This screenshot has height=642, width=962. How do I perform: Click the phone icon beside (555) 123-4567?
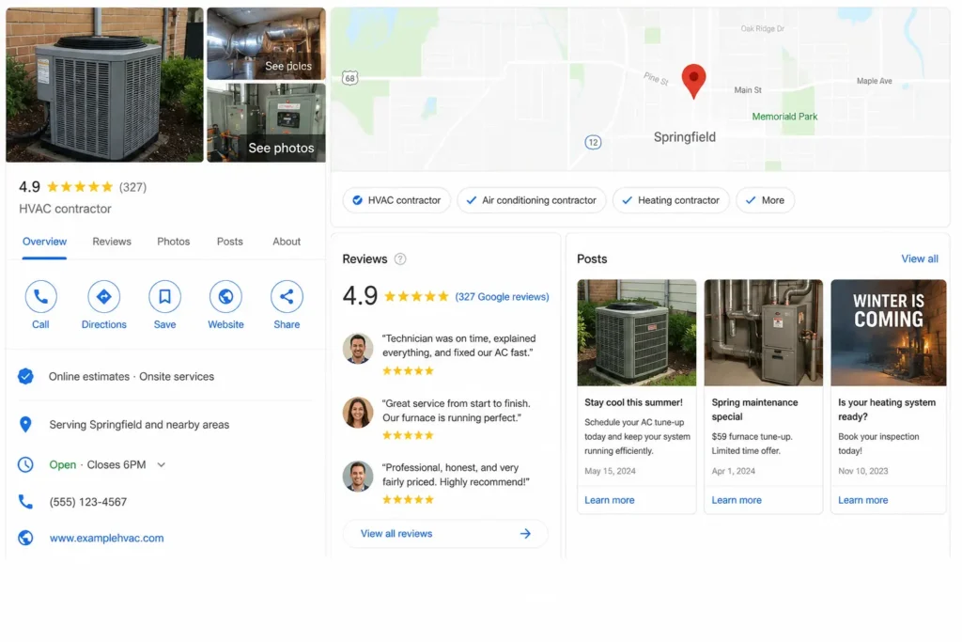pyautogui.click(x=25, y=501)
